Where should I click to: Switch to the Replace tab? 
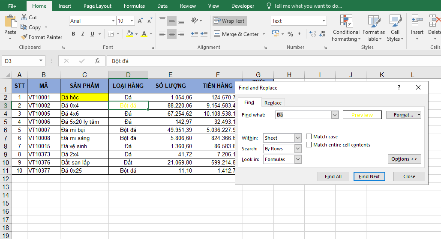pos(273,103)
